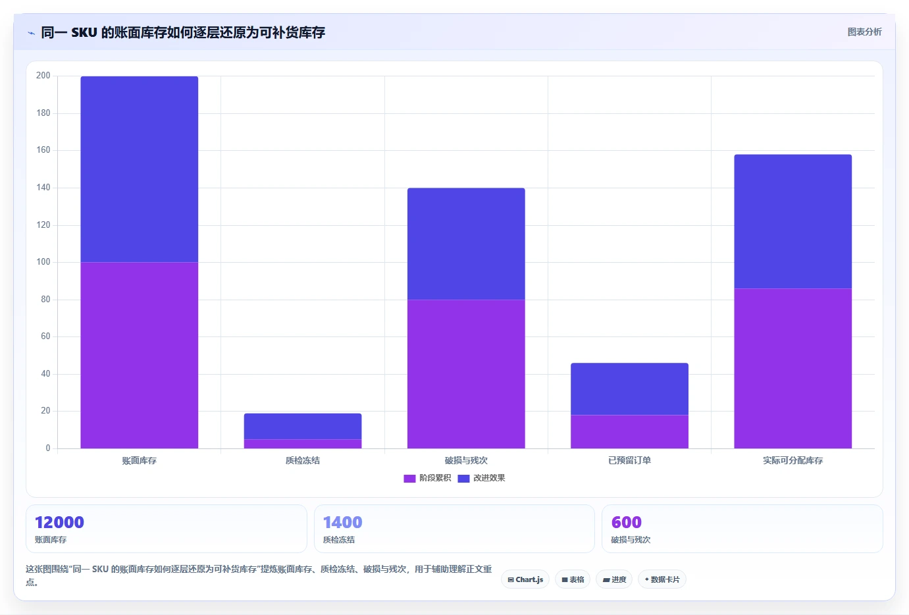Select the 进度 tag chip
909x615 pixels.
[x=614, y=579]
